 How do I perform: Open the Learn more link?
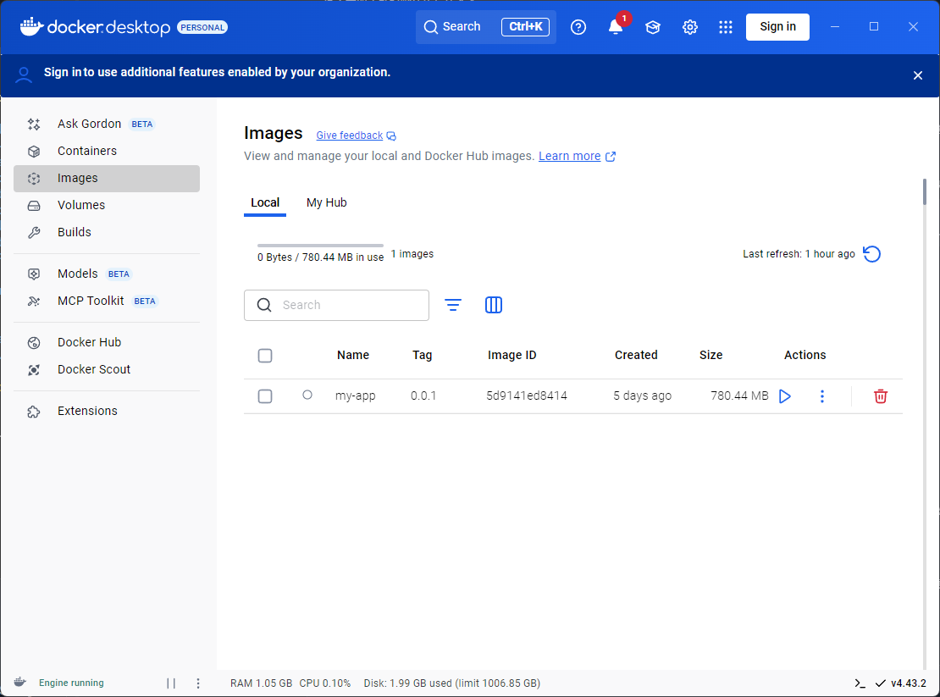569,157
